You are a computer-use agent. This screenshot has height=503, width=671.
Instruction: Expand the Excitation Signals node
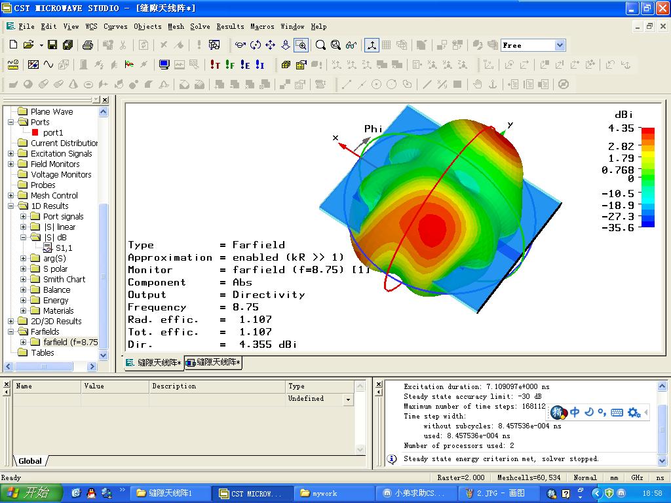(10, 153)
